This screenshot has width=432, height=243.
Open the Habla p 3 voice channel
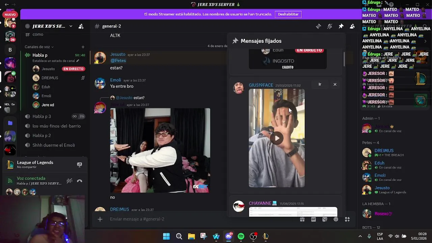click(42, 116)
